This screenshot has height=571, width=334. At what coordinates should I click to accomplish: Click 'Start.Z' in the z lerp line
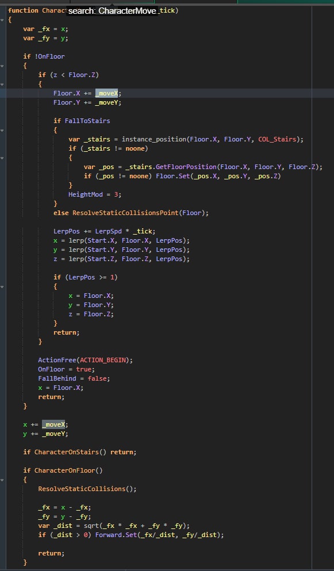click(101, 259)
